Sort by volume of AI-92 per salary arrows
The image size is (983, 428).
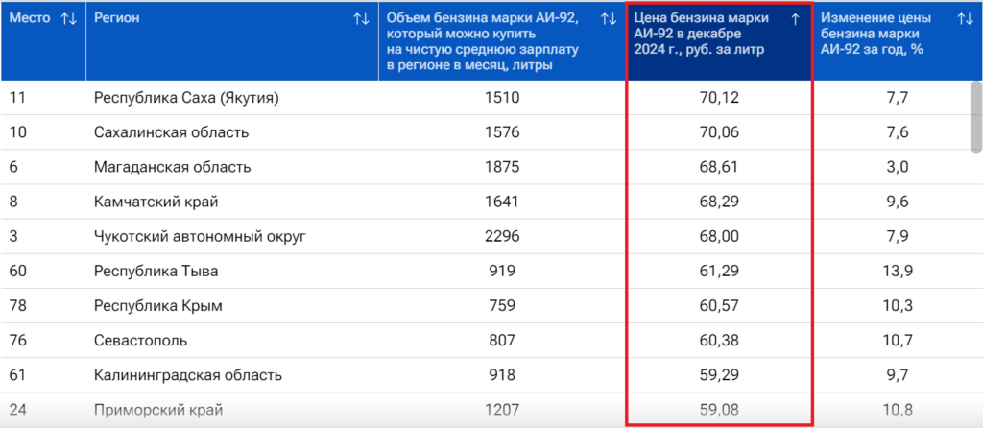tap(609, 19)
